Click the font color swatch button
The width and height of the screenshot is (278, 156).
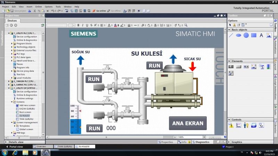click(x=109, y=25)
